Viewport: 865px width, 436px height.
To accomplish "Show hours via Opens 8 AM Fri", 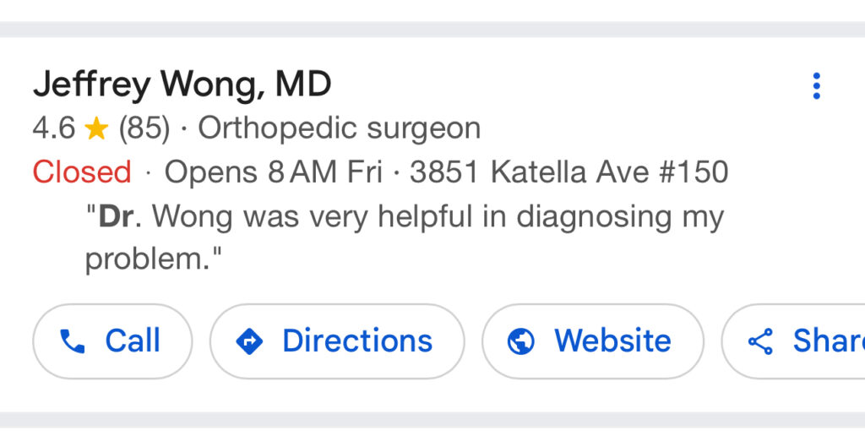I will coord(274,172).
